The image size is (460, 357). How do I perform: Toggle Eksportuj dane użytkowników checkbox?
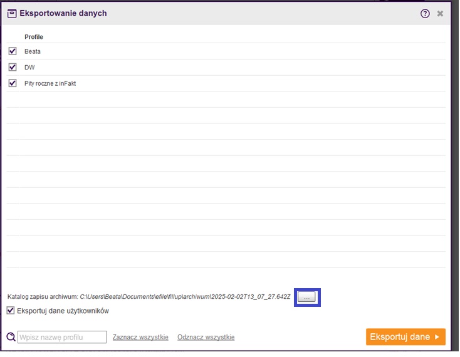(x=11, y=311)
